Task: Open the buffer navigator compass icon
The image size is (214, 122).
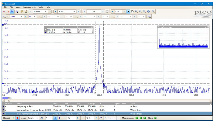Action: coord(107,12)
